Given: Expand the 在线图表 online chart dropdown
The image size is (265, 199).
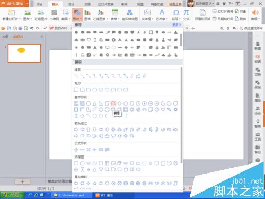Looking at the screenshot, I should (x=107, y=19).
